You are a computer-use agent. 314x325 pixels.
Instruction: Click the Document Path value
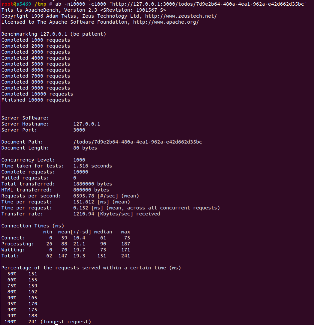(137, 142)
